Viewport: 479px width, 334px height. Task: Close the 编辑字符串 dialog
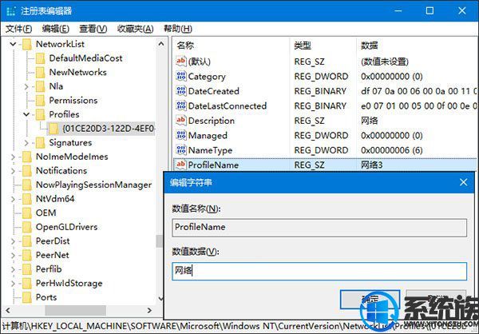point(463,183)
